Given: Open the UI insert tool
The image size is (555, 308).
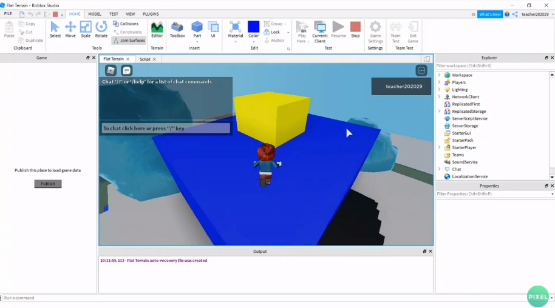Looking at the screenshot, I should pos(213,29).
